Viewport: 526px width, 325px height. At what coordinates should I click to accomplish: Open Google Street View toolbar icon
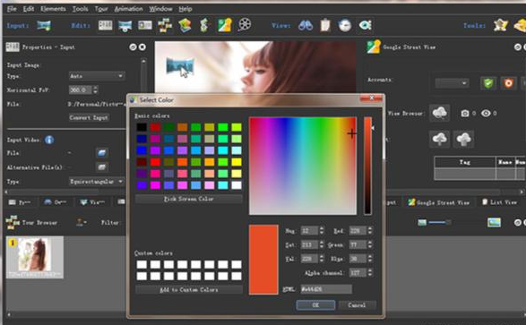click(x=224, y=25)
